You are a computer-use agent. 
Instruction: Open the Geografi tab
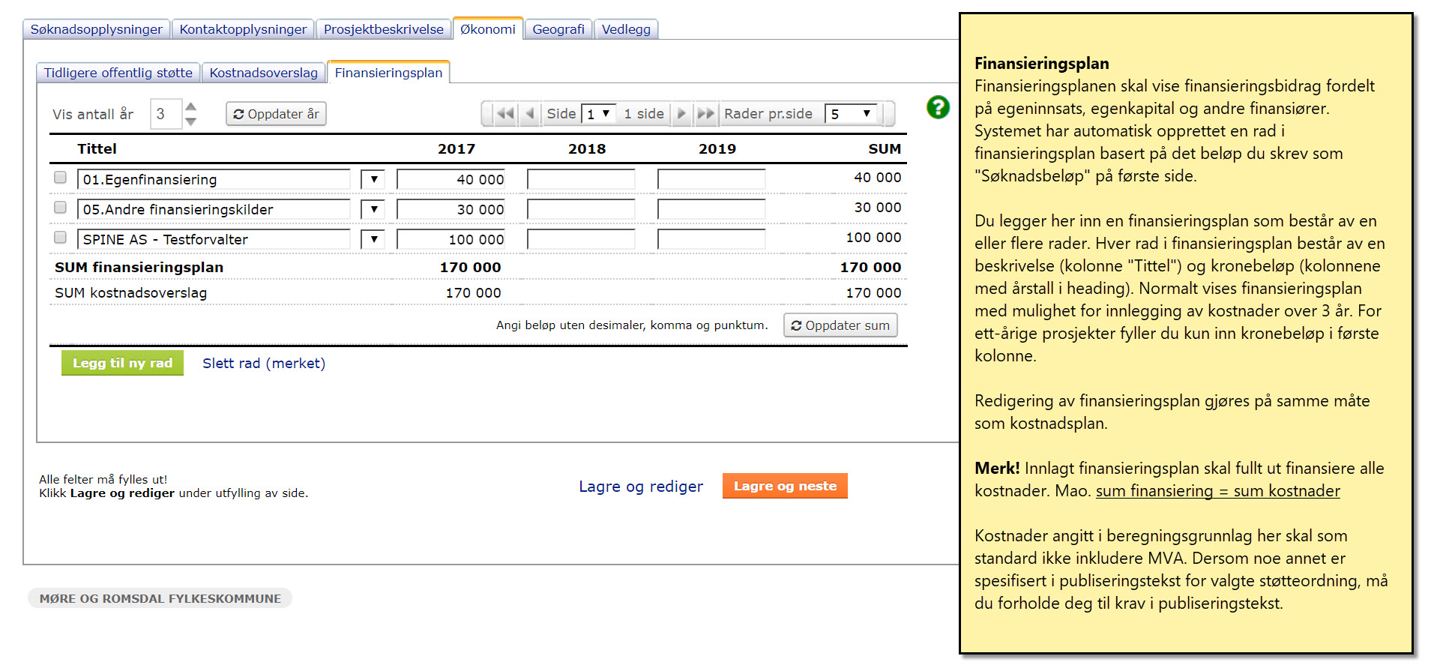pos(558,29)
